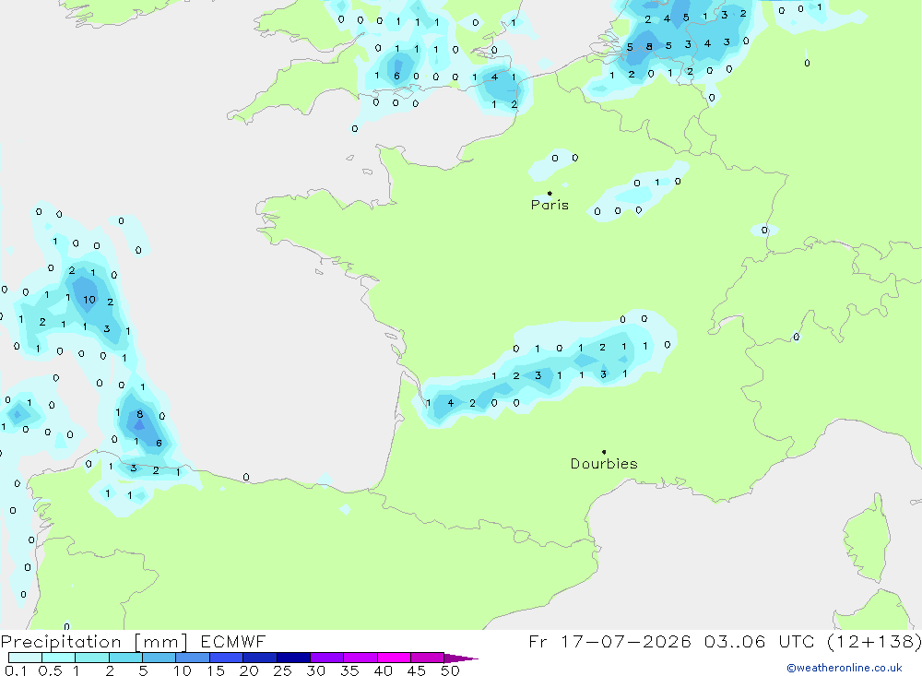Open the weatheronline.co.uk copyright link
This screenshot has height=676, width=922.
pos(845,668)
